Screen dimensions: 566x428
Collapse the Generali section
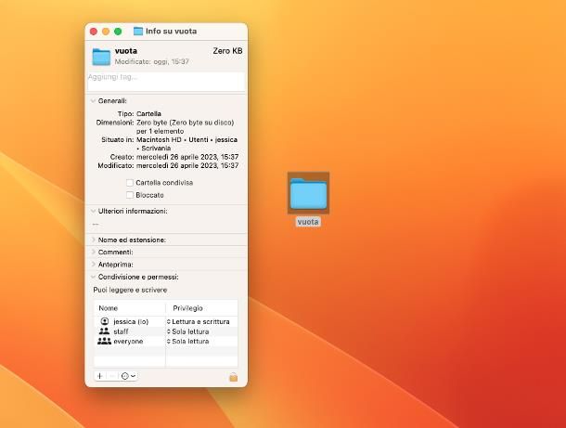pos(93,101)
